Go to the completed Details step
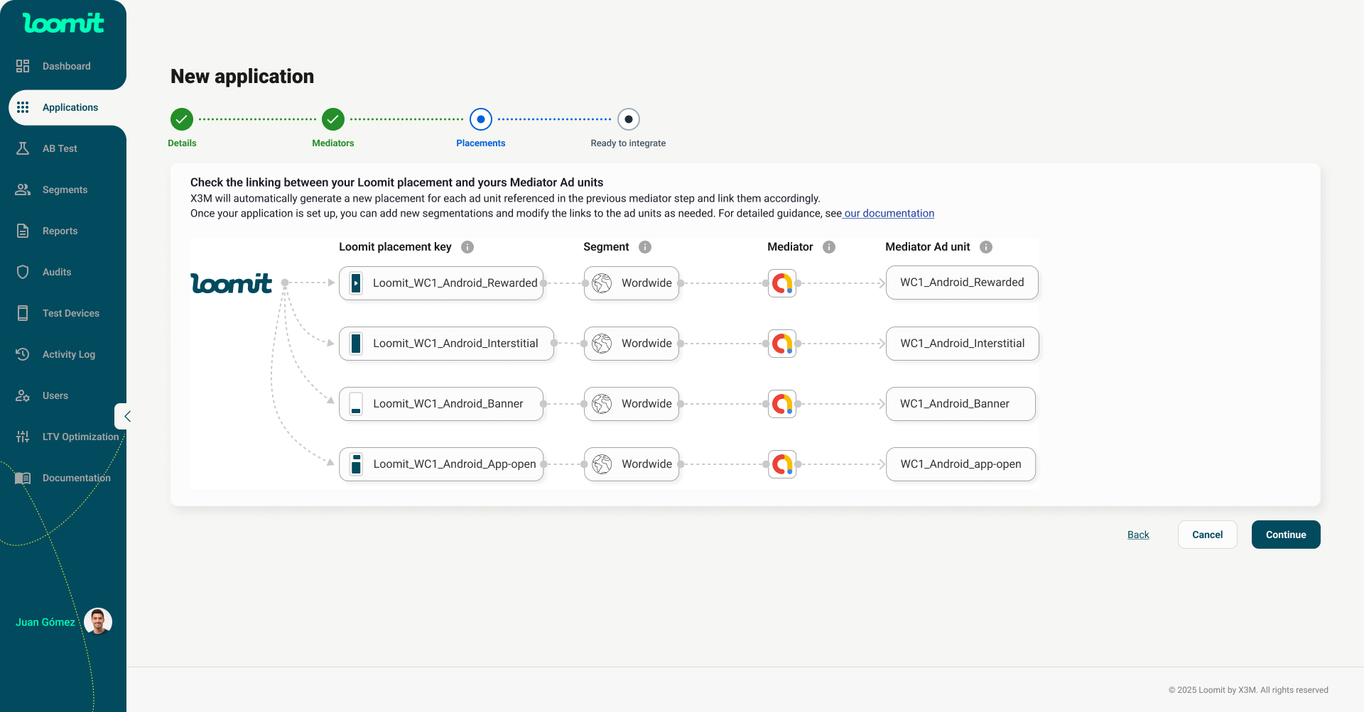1364x712 pixels. pos(182,119)
